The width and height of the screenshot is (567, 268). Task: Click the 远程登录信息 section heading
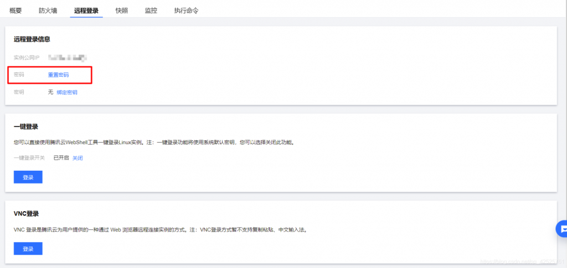(x=32, y=39)
